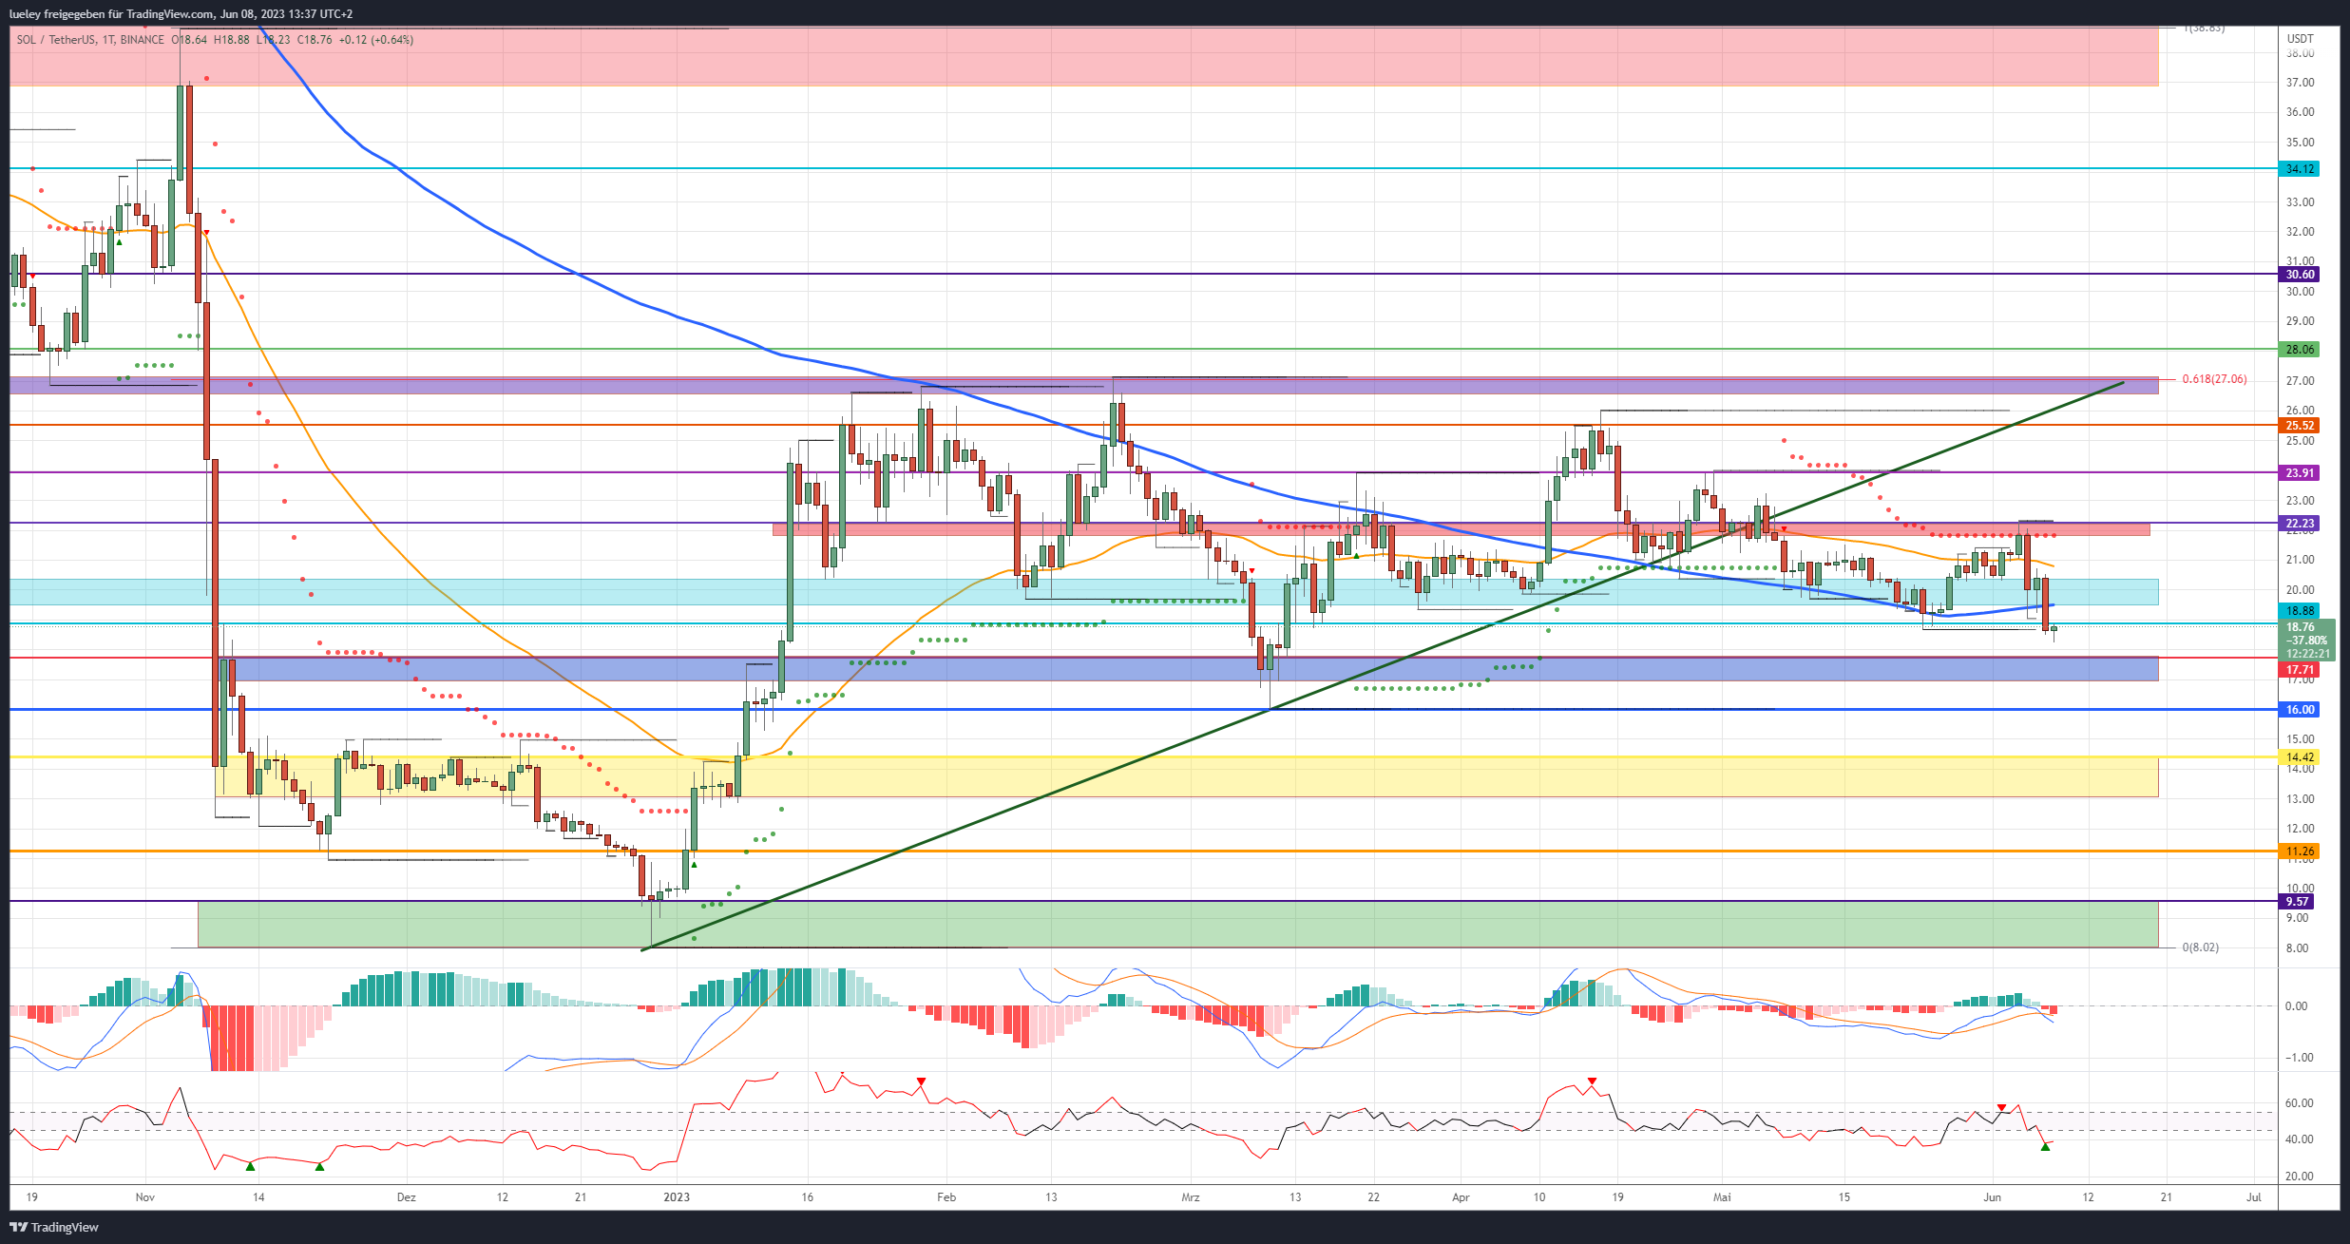
Task: Select the 28.06 green price label
Action: coord(2300,350)
